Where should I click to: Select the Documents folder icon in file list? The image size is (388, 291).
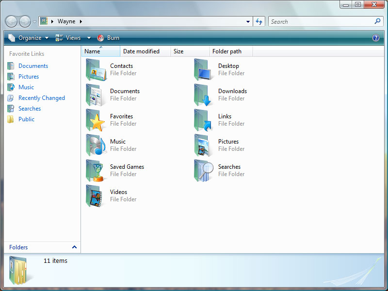coord(94,95)
